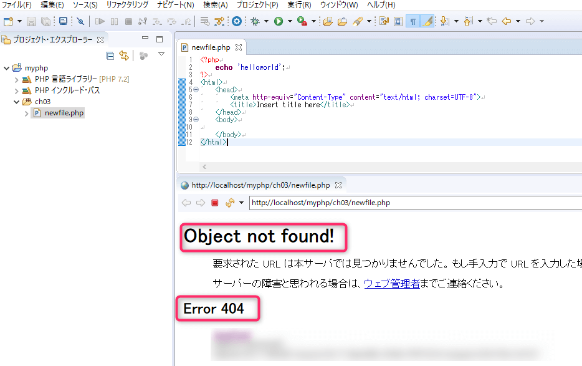Viewport: 582px width, 366px height.
Task: Toggle Link with Editor in Project Explorer
Action: 124,55
